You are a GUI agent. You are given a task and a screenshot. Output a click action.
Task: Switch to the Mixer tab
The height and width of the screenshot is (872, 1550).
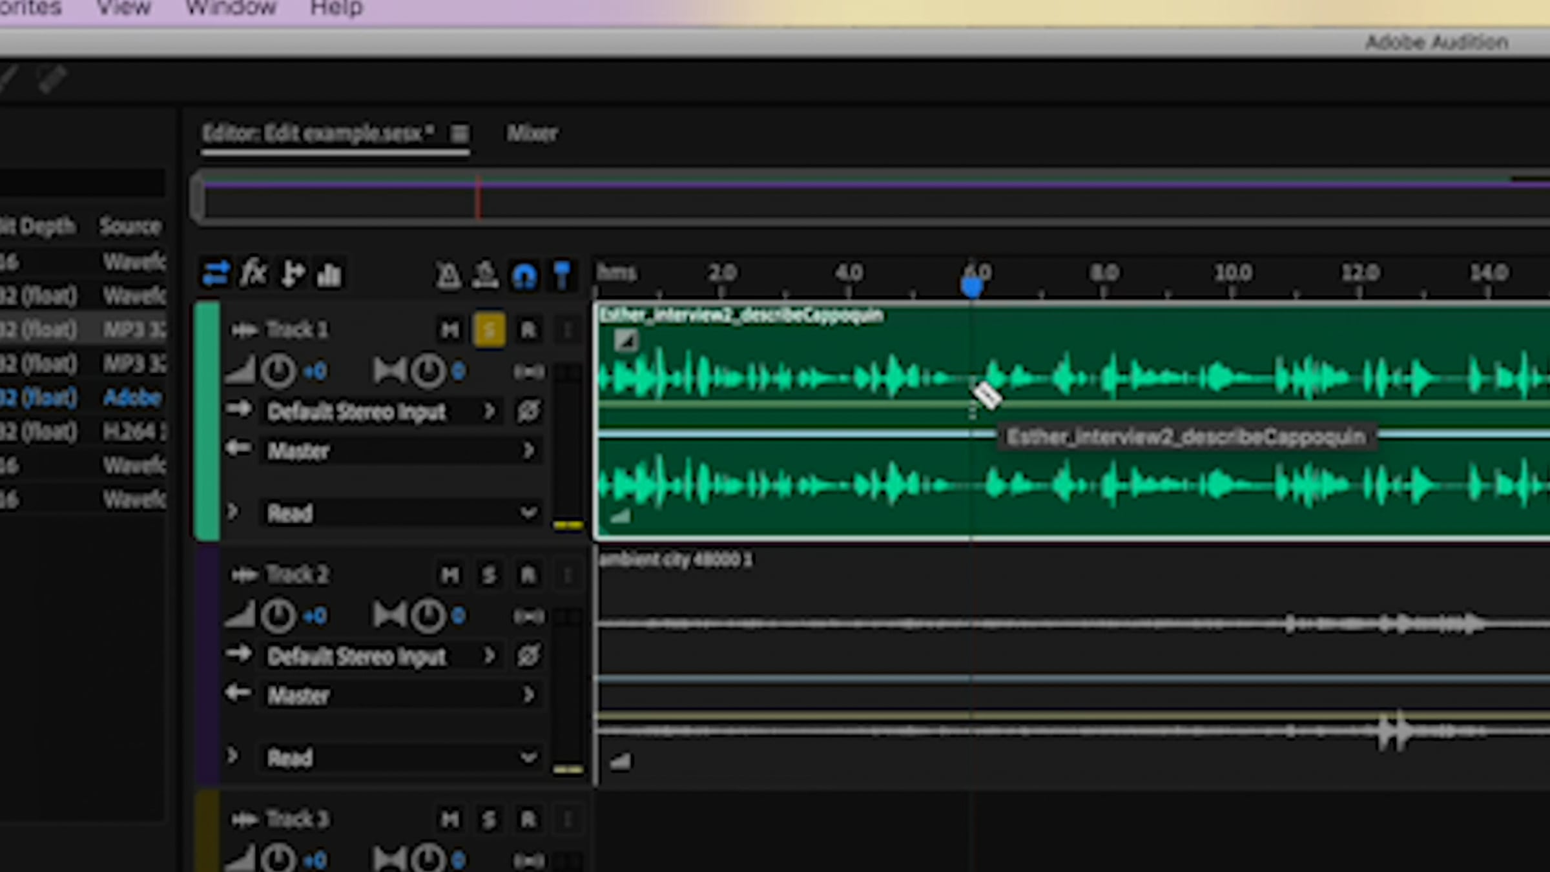(x=532, y=134)
